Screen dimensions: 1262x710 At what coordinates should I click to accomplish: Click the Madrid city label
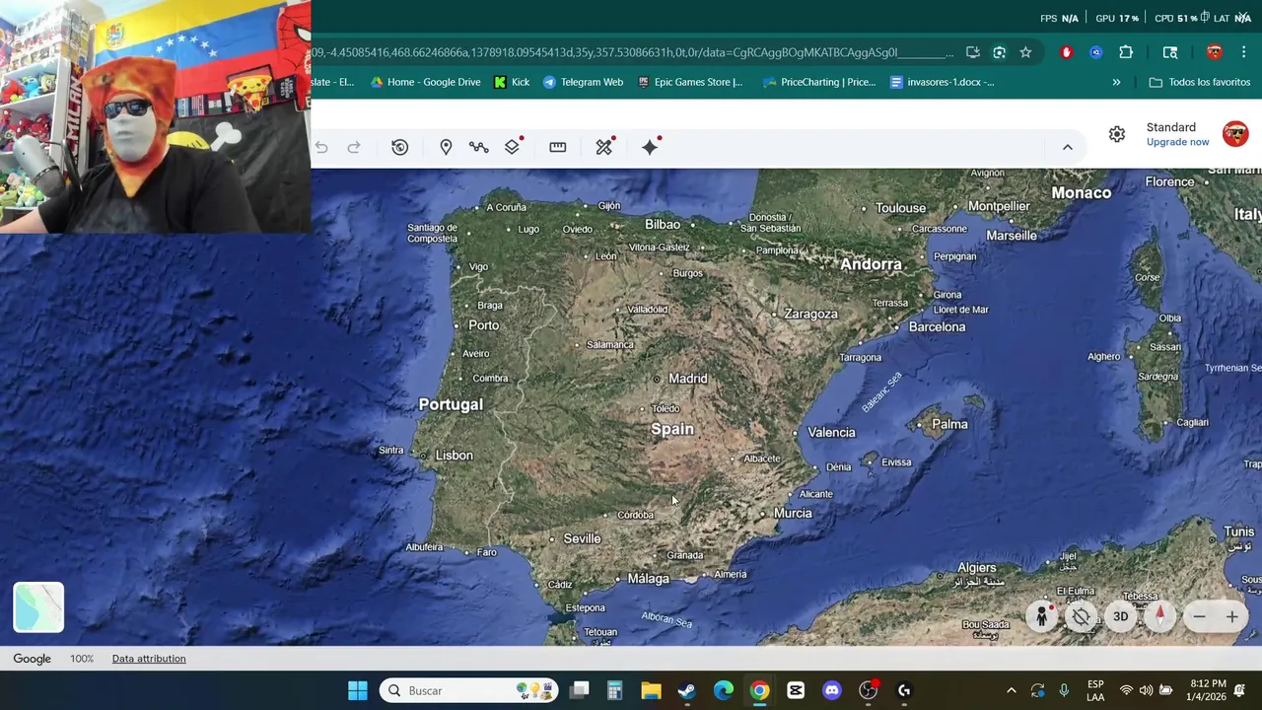click(x=687, y=379)
